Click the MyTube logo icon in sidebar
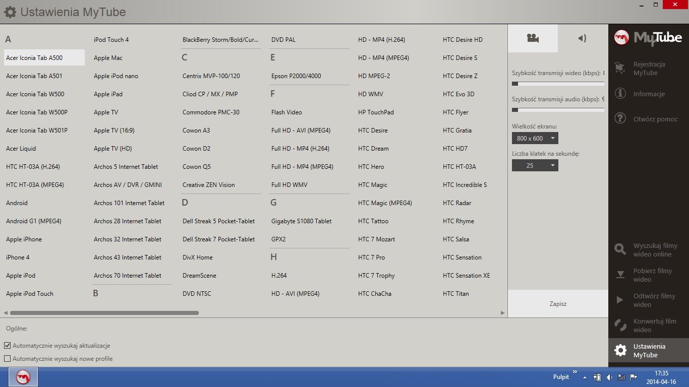Viewport: 689px width, 387px height. [x=621, y=37]
